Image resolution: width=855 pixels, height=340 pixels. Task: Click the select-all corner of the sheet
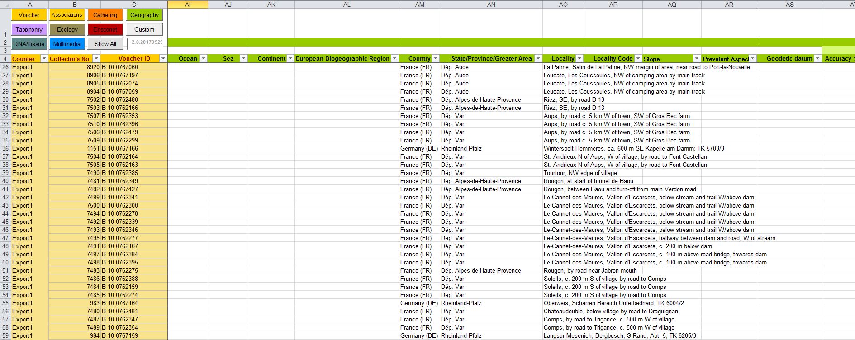(x=5, y=5)
